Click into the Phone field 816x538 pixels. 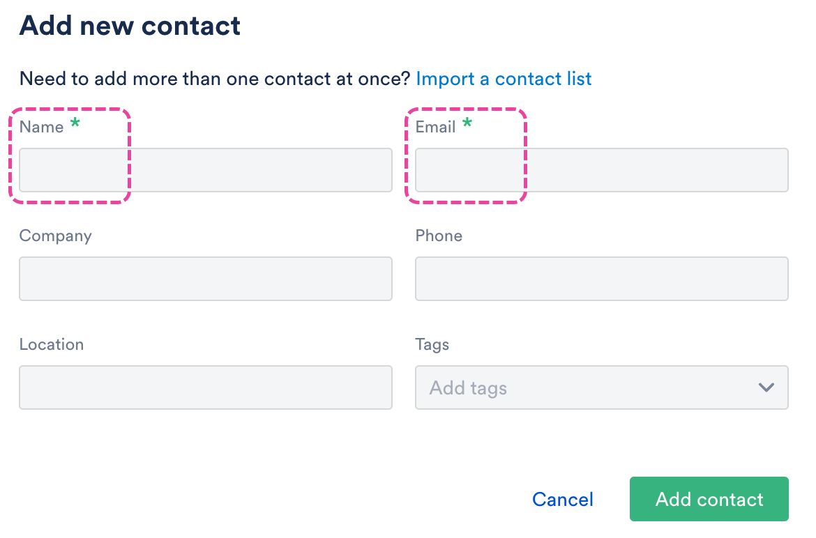pos(601,279)
